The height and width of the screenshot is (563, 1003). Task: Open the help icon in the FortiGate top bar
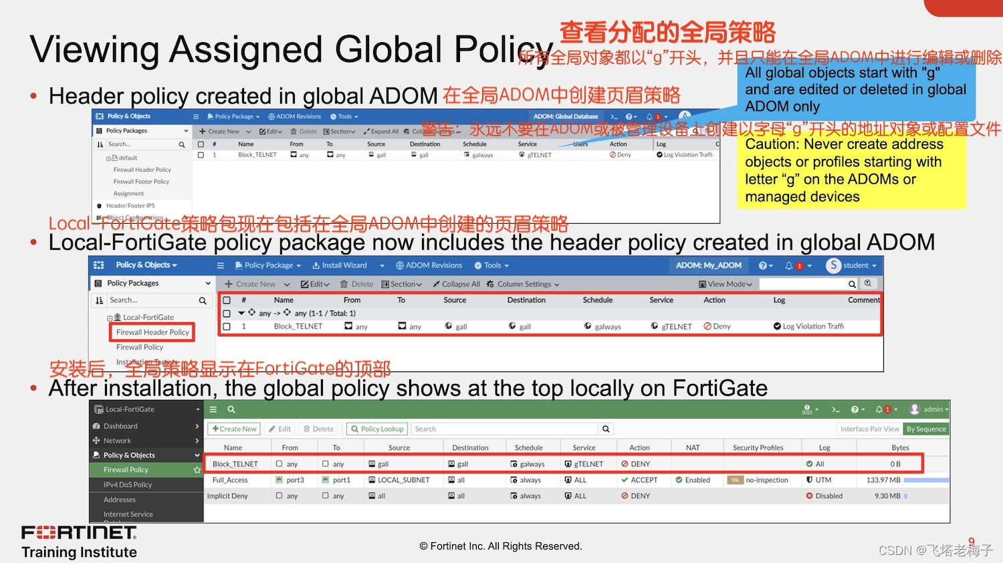click(855, 409)
